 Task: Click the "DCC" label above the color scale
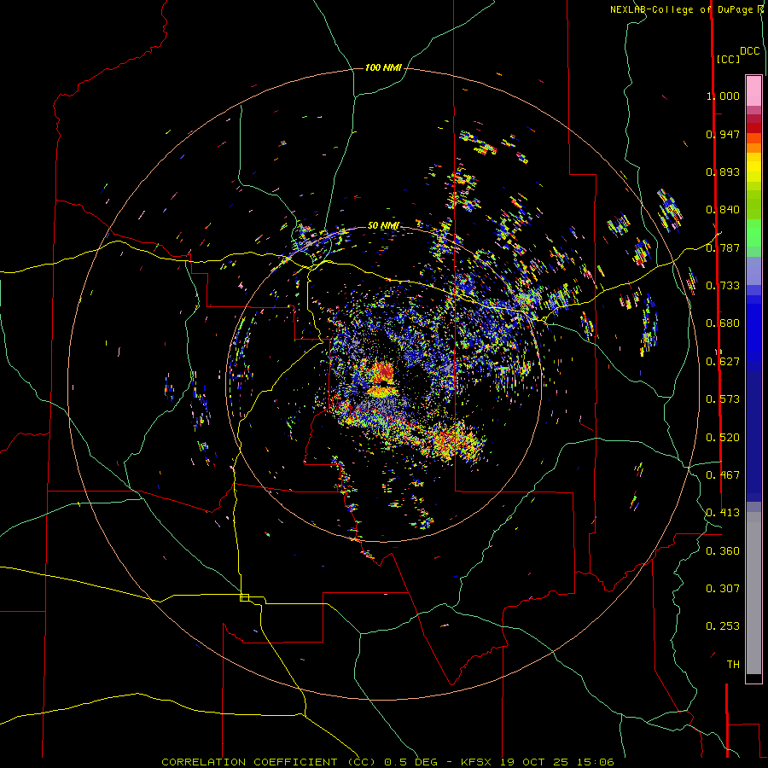click(x=749, y=51)
